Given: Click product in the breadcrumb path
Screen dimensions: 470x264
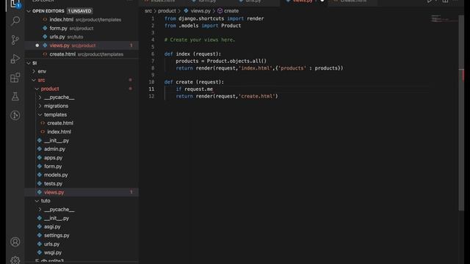Looking at the screenshot, I should coord(167,11).
